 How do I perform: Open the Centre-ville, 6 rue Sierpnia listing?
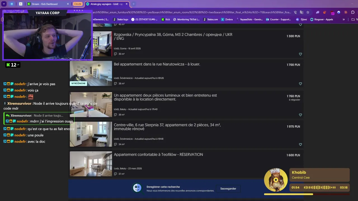click(167, 127)
